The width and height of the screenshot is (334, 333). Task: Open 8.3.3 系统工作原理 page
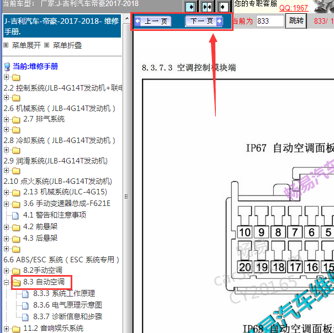point(64,293)
